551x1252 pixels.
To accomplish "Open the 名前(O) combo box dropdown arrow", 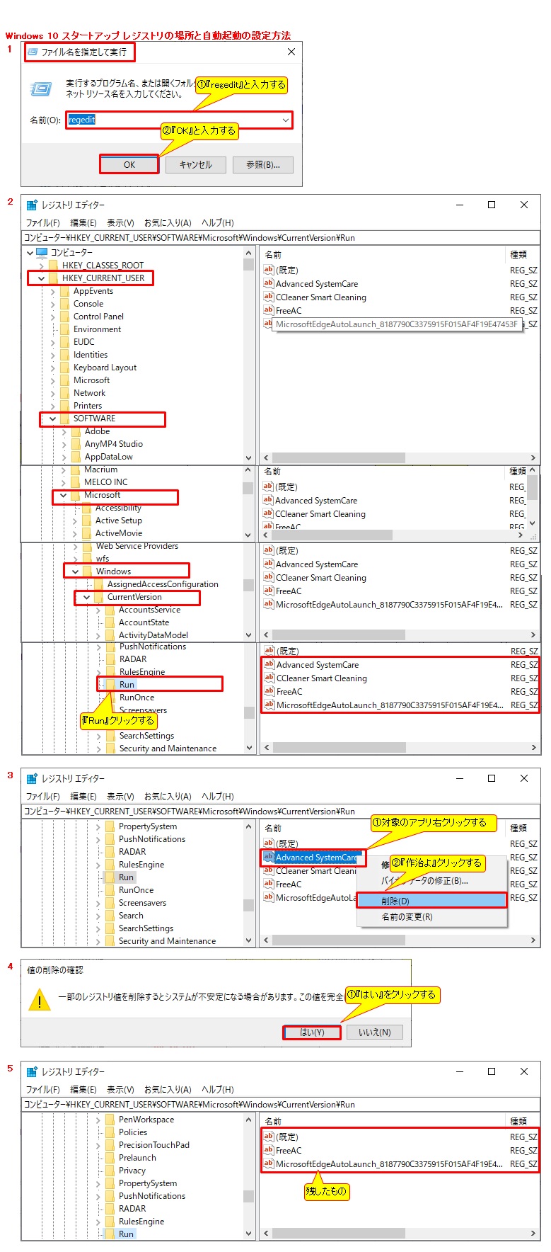I will 286,120.
